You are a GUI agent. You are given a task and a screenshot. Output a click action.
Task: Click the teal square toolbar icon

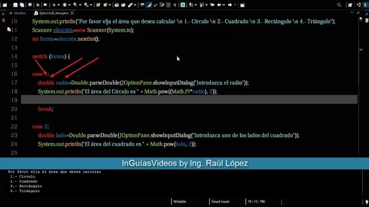tap(183, 5)
